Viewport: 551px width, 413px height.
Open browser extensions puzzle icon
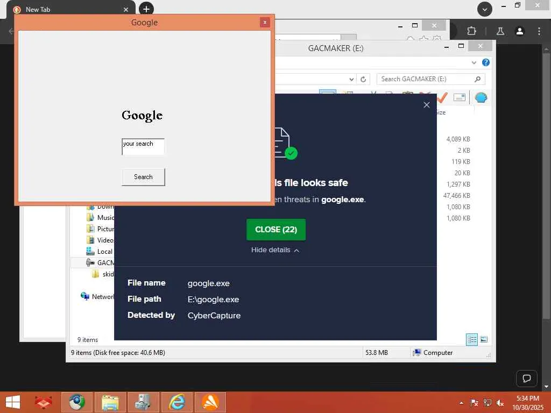click(471, 31)
